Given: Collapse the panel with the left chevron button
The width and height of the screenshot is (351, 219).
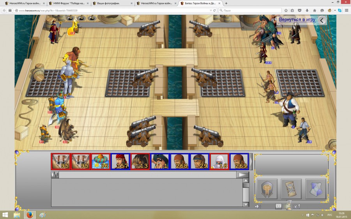Looking at the screenshot, I should coord(322,20).
